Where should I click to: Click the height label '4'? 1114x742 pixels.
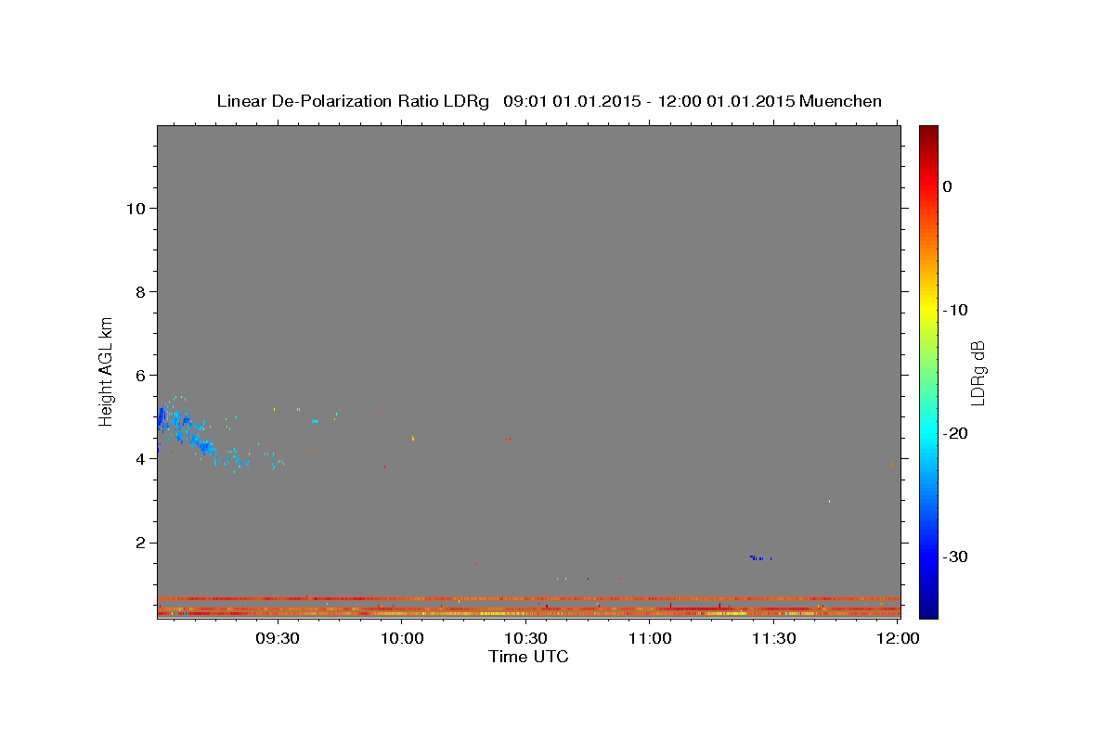pos(140,458)
